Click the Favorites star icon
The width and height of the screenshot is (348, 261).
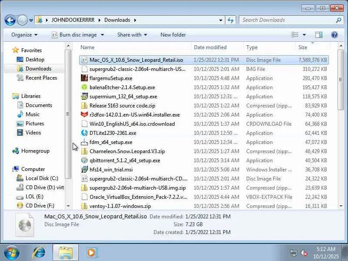click(x=16, y=50)
